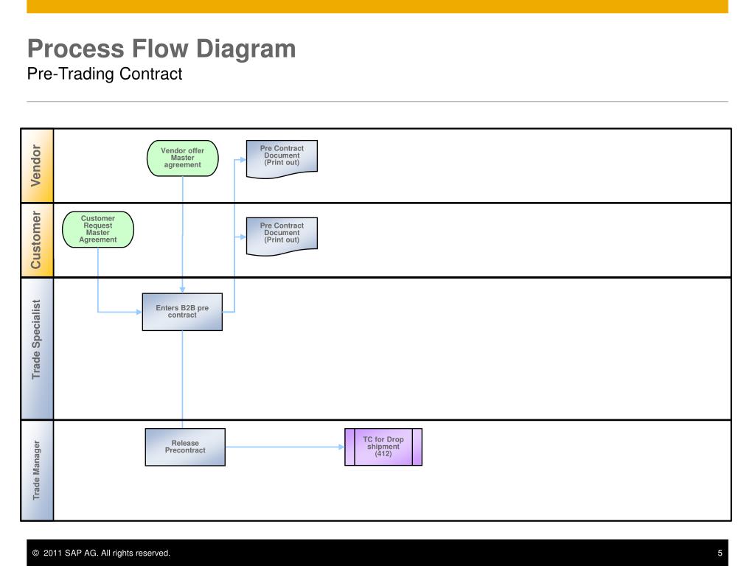
Task: Click the Pre Contract Document in Customer lane
Action: point(282,236)
